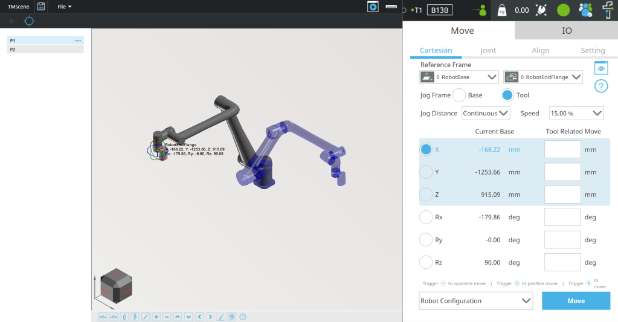Viewport: 618px width, 322px height.
Task: Click the coordinate frame orbit icon in toolbar
Action: coord(232,317)
